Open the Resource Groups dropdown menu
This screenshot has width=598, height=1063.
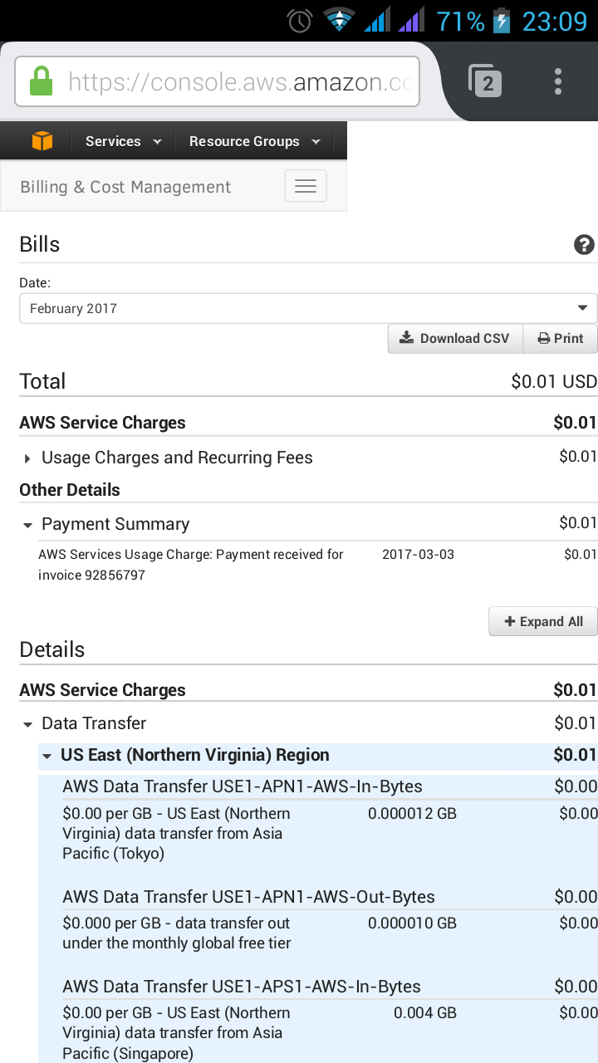pos(254,141)
